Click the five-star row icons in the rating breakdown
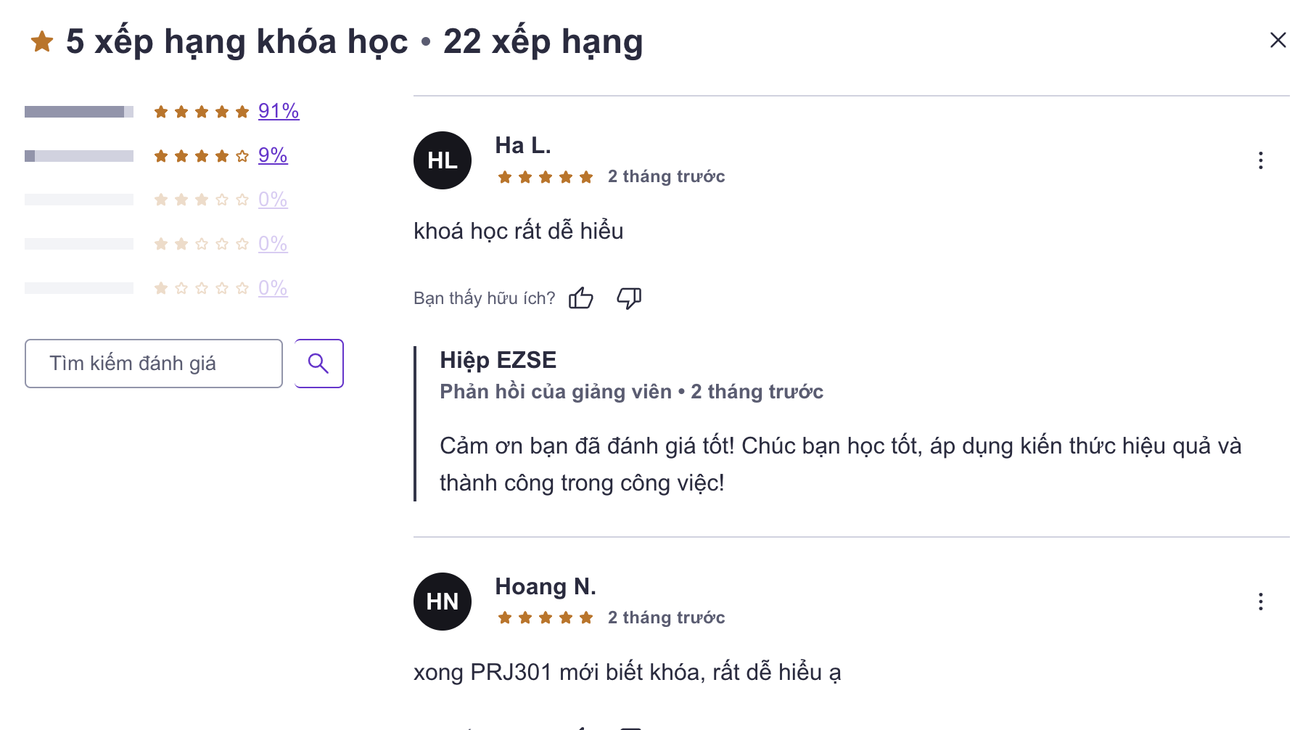This screenshot has height=730, width=1316. coord(202,112)
